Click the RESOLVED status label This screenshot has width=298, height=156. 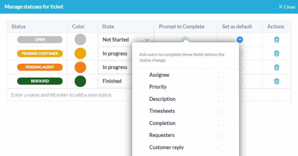(40, 81)
